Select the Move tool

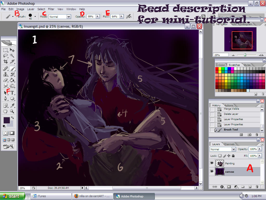tap(12, 50)
